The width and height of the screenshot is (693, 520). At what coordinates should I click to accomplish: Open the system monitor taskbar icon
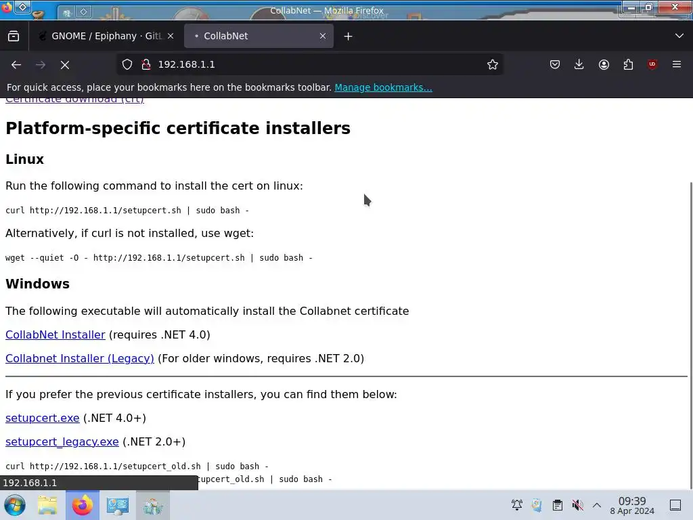coord(118,505)
